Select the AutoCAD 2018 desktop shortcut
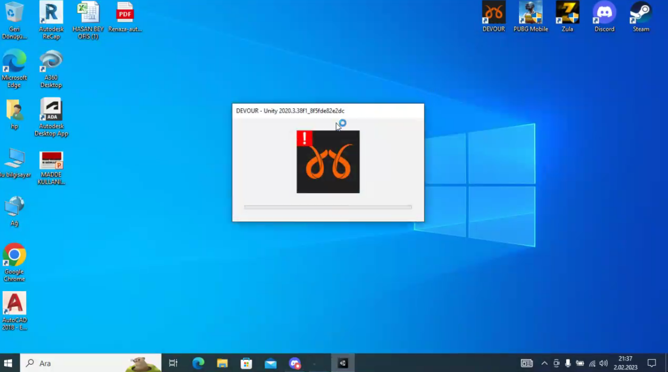Viewport: 668px width, 372px height. pyautogui.click(x=14, y=311)
